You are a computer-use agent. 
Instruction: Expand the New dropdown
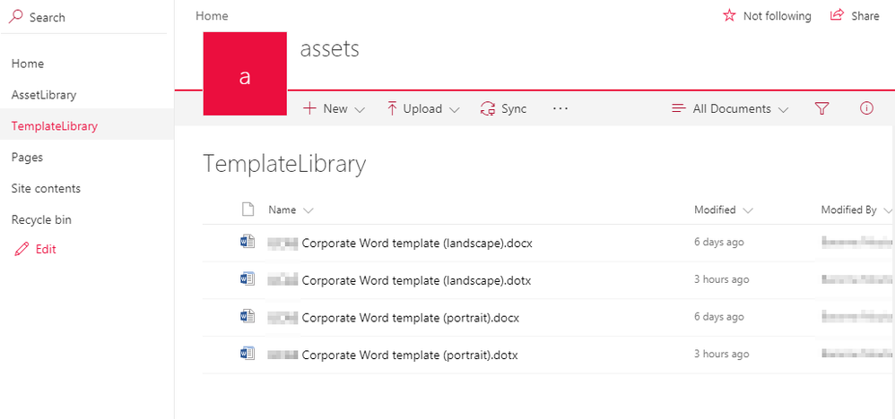pos(335,109)
